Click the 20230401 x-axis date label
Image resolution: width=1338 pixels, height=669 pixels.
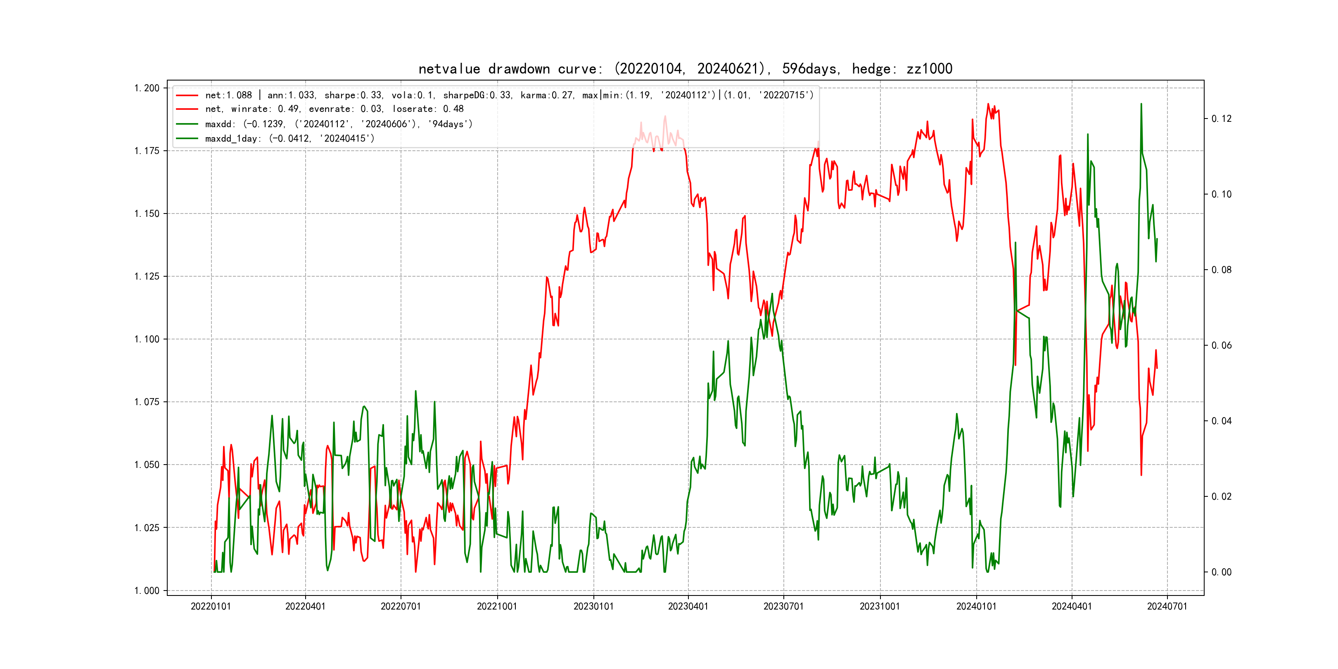[x=688, y=606]
